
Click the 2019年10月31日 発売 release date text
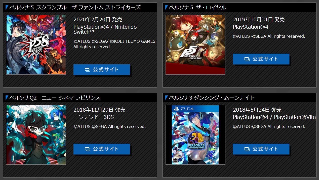tap(259, 19)
